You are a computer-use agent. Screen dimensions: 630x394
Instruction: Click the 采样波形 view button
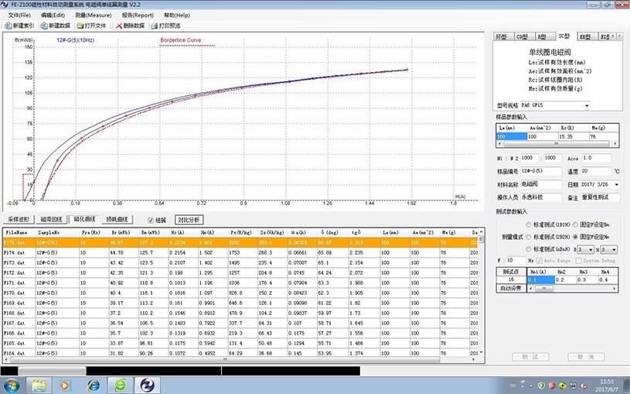pos(19,220)
